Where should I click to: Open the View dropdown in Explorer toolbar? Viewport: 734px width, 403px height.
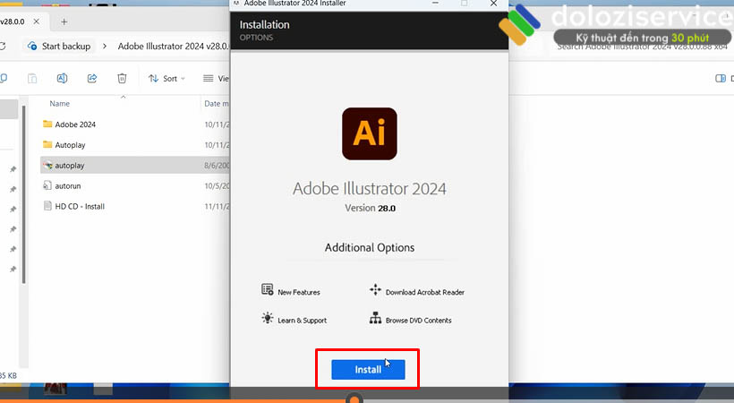point(215,79)
